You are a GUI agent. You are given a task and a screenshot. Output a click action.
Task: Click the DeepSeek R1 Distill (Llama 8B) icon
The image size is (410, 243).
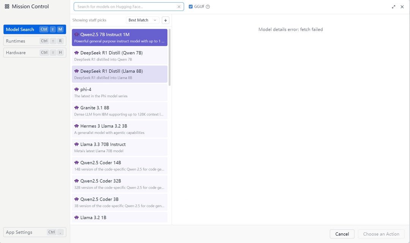pos(76,71)
